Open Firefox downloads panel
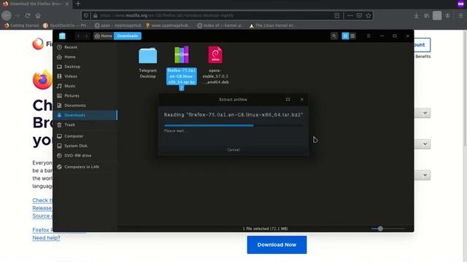 [417, 15]
